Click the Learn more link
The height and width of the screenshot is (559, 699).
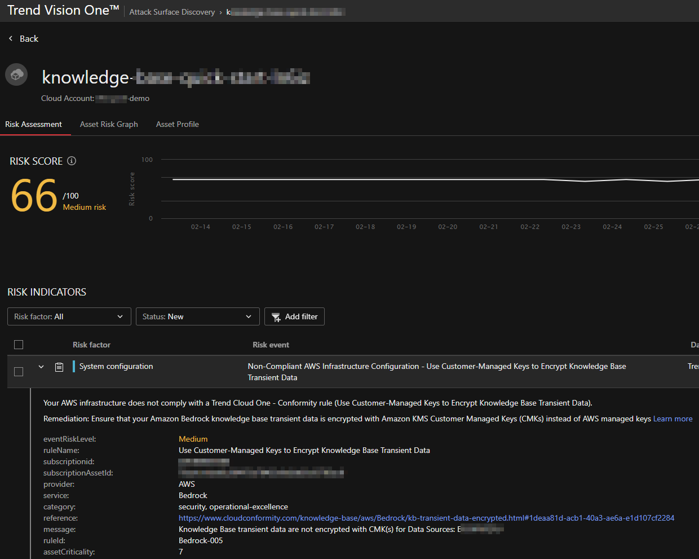(673, 419)
